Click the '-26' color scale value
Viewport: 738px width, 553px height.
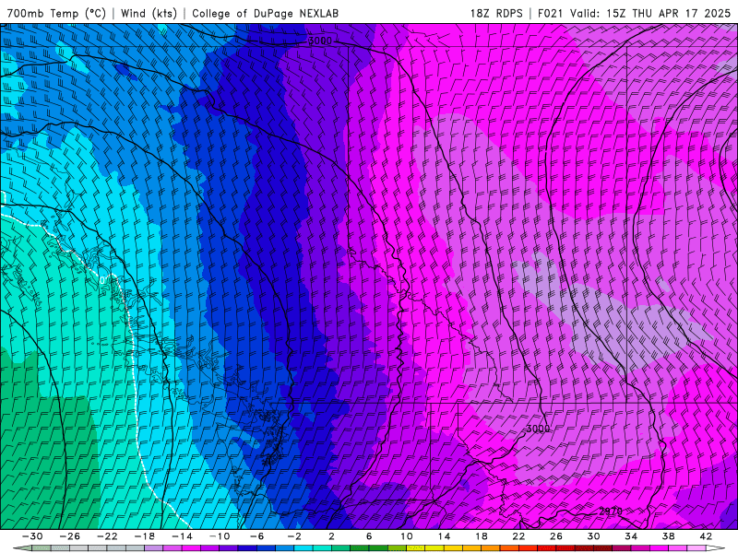pos(70,536)
